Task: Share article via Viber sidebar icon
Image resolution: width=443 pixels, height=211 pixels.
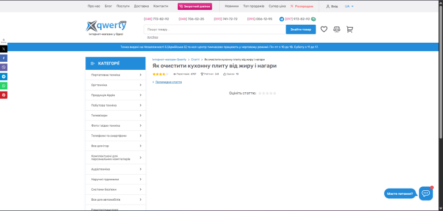Action: 3,67
